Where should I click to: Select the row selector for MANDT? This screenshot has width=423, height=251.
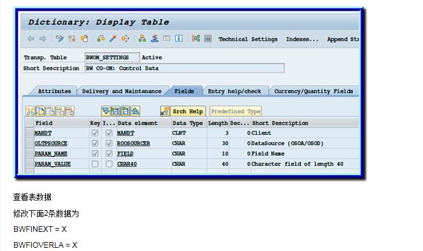pos(30,133)
